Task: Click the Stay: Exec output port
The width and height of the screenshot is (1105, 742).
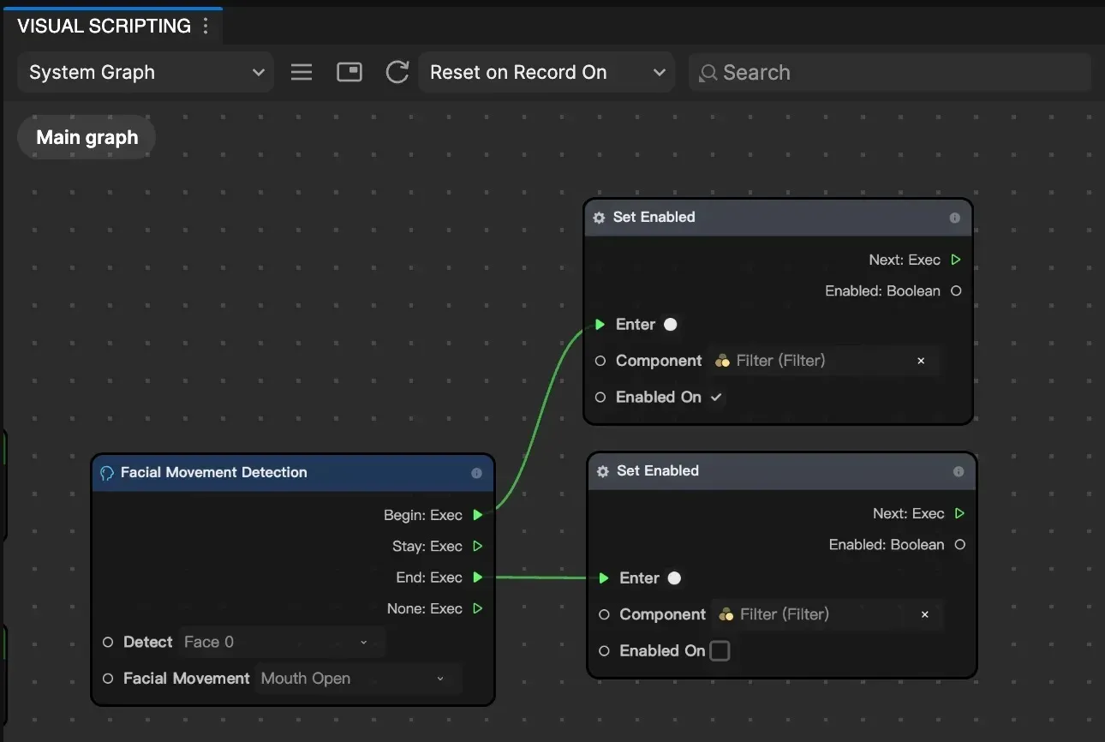Action: pos(478,546)
